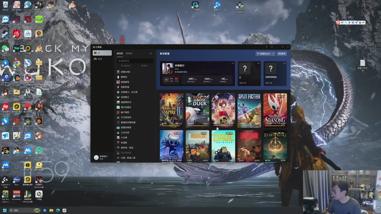
Task: Open the 鸭科夫 duck game cover
Action: (x=197, y=146)
